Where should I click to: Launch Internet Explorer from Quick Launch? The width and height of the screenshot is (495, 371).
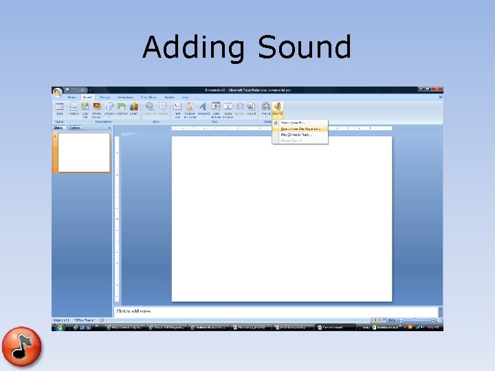(x=76, y=328)
